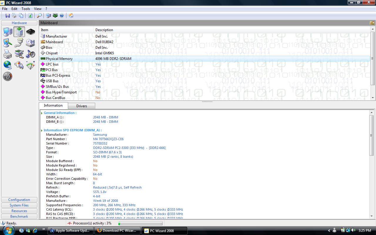Click the magnifying glass search icon

point(39,16)
